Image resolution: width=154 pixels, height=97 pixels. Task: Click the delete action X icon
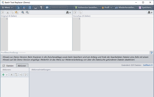tap(12, 75)
